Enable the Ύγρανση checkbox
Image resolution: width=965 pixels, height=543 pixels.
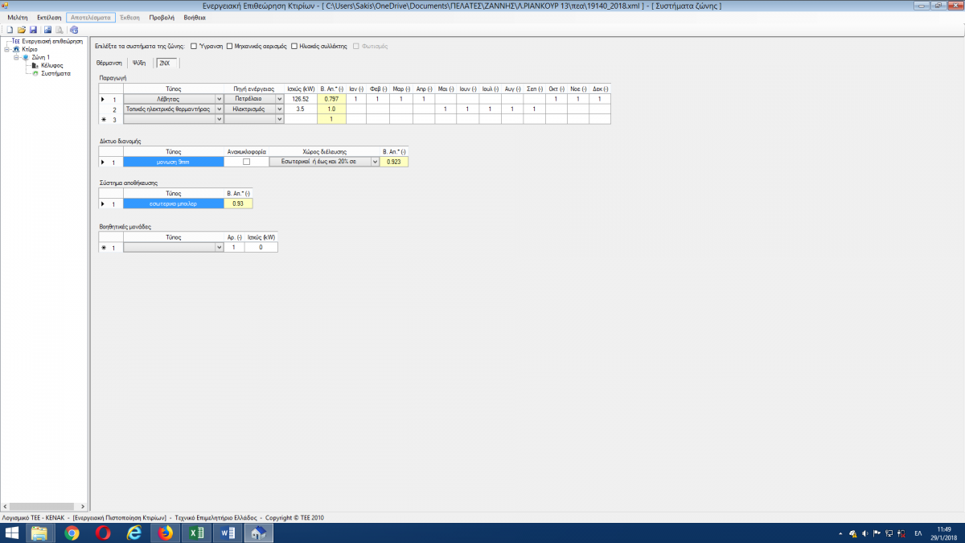[x=194, y=46]
